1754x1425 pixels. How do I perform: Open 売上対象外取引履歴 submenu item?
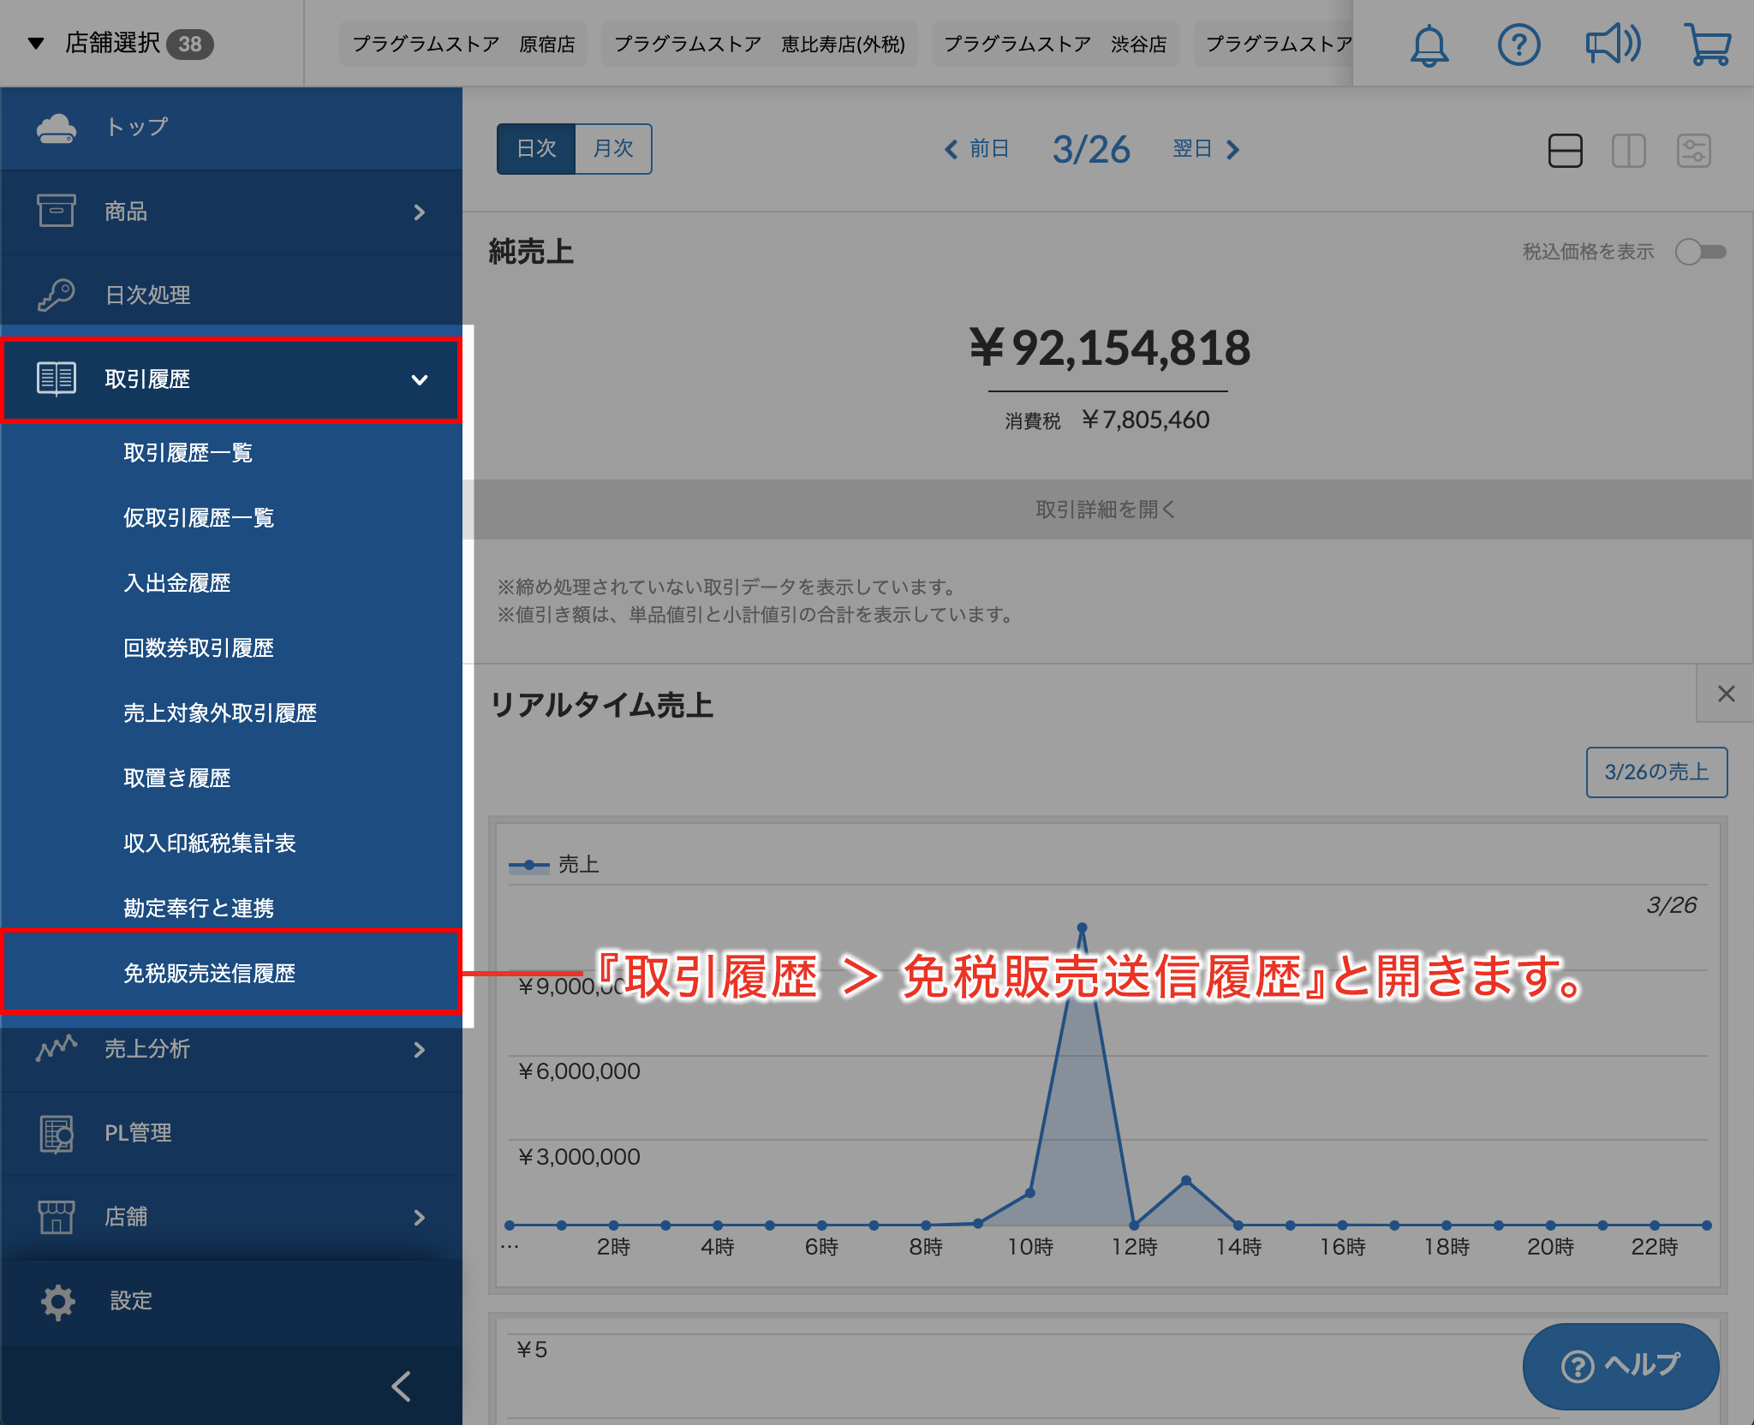(220, 712)
